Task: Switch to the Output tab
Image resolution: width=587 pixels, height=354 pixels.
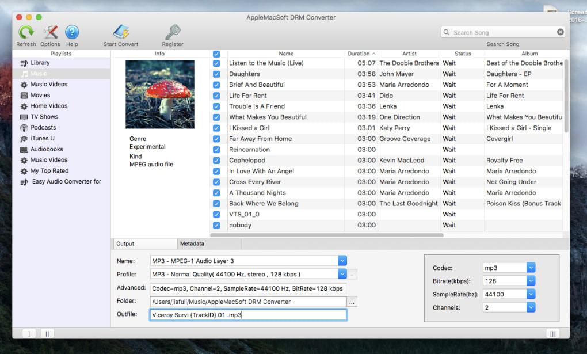Action: tap(145, 243)
